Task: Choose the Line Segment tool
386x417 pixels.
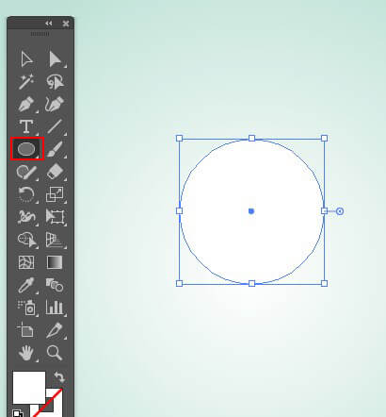Action: (55, 126)
